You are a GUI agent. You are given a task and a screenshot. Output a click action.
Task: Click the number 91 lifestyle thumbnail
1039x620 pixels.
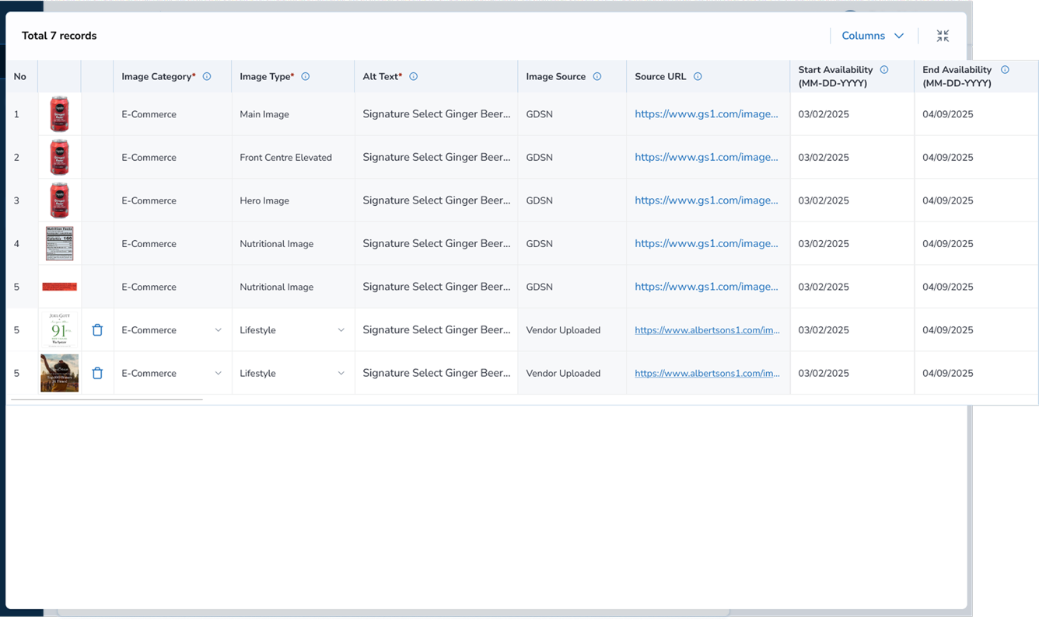pyautogui.click(x=59, y=330)
